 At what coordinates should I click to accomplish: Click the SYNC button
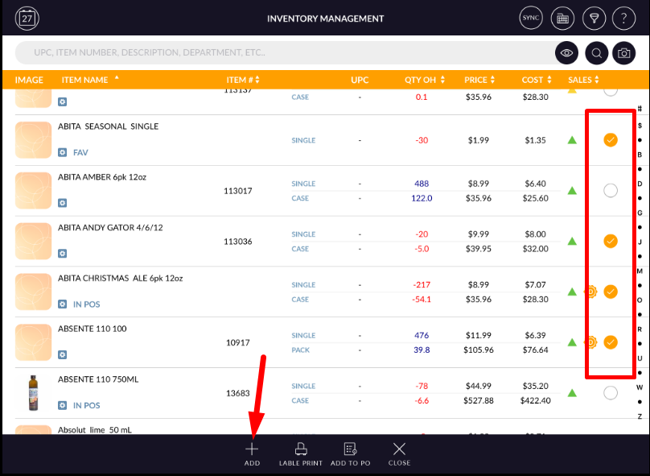531,18
